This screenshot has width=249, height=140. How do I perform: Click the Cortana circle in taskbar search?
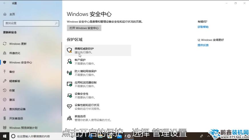(x=13, y=136)
